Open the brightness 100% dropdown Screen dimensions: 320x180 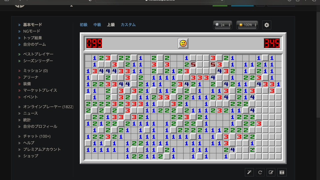[x=247, y=25]
